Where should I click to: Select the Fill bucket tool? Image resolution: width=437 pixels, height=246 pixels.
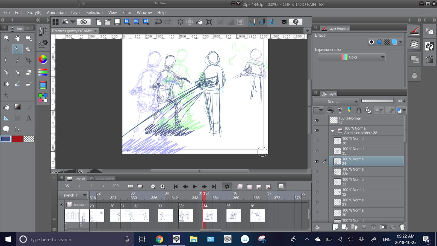point(6,107)
